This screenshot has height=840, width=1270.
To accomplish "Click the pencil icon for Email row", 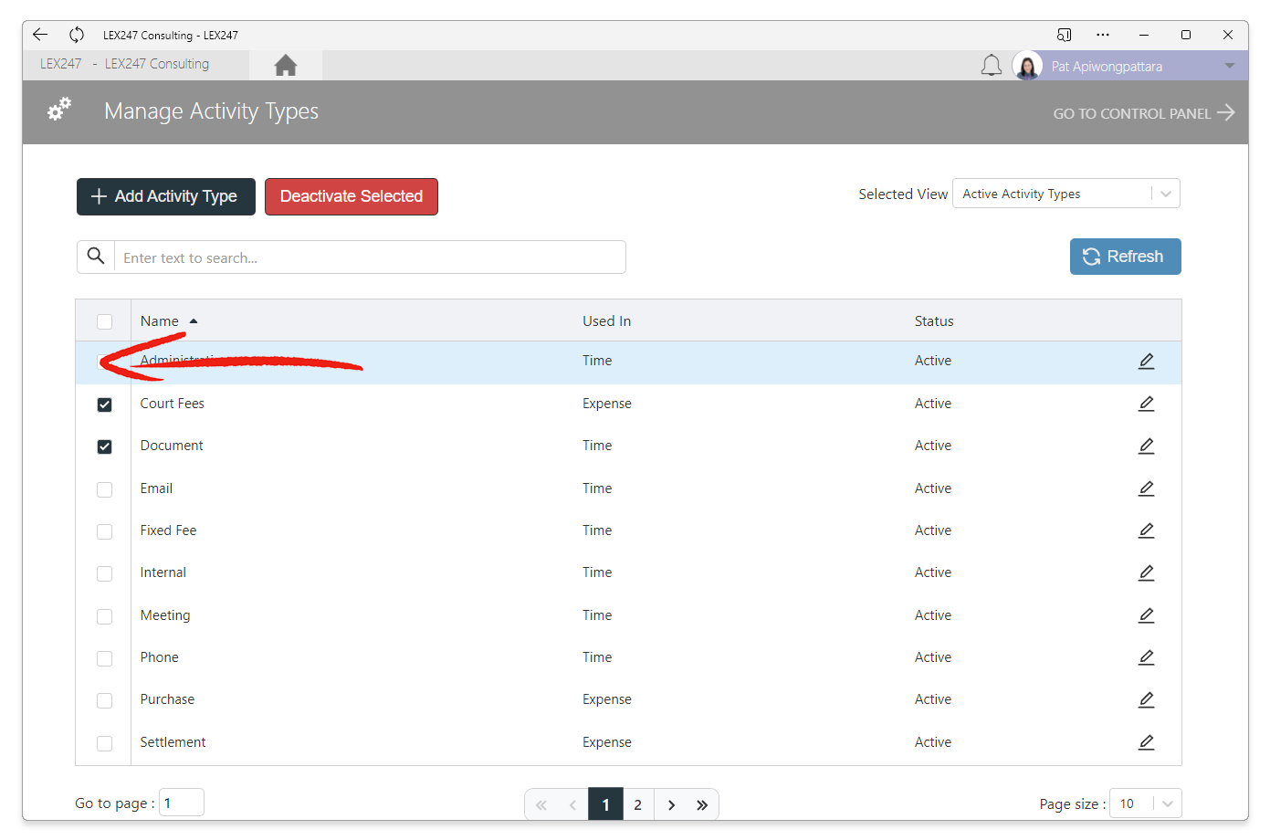I will point(1146,488).
